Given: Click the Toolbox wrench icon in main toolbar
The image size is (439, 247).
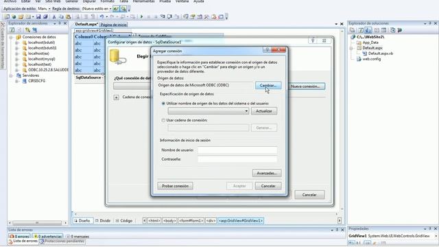Looking at the screenshot, I should (x=206, y=16).
